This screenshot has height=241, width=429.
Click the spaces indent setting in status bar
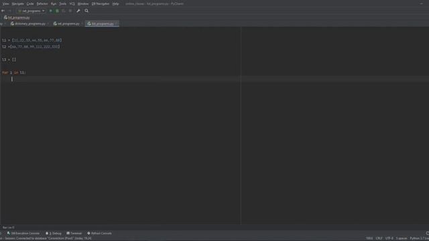[402, 238]
